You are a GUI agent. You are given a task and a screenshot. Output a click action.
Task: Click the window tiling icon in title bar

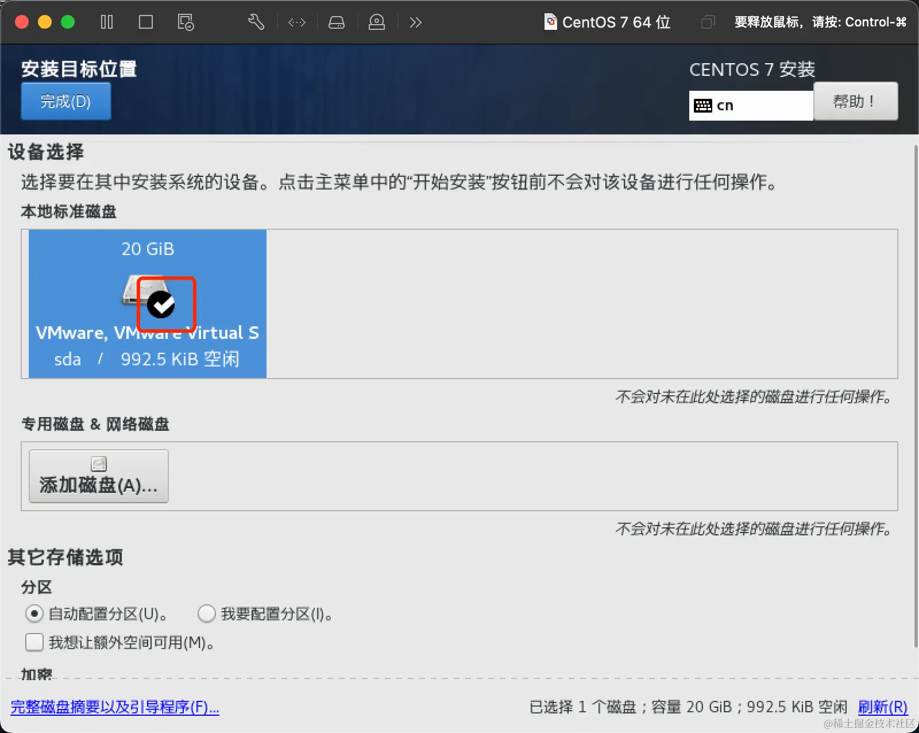(708, 22)
